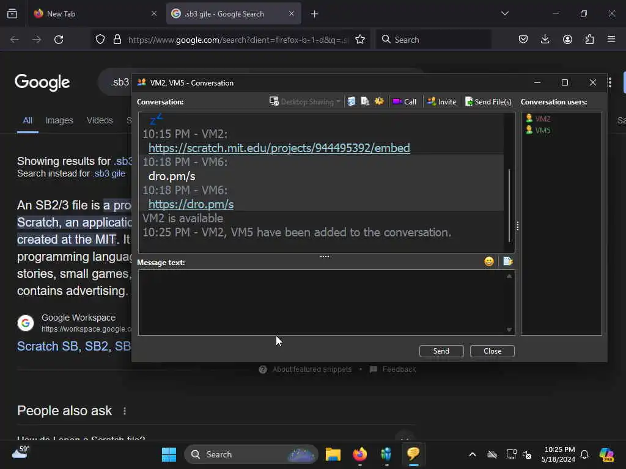Switch to Videos search results
This screenshot has width=626, height=469.
click(100, 120)
